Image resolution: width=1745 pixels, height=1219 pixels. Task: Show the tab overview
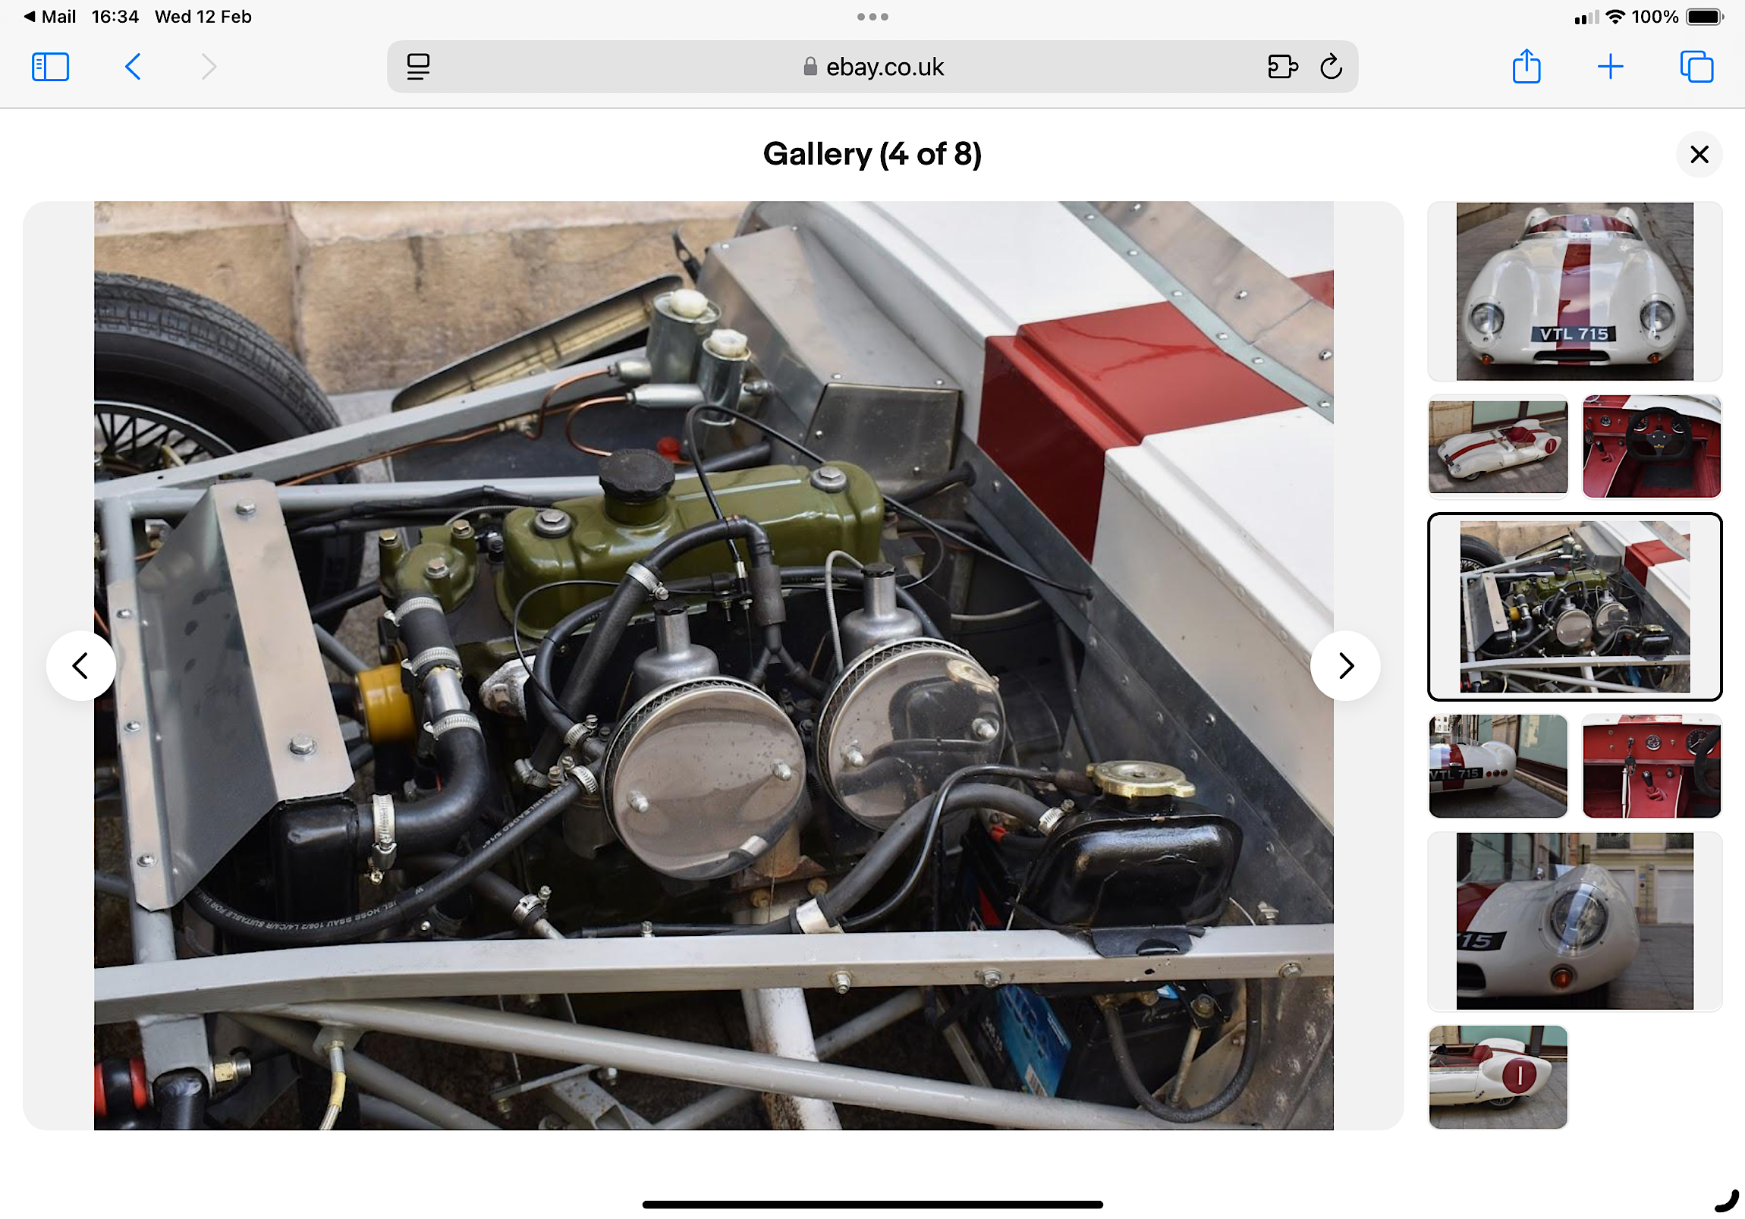(x=1696, y=67)
